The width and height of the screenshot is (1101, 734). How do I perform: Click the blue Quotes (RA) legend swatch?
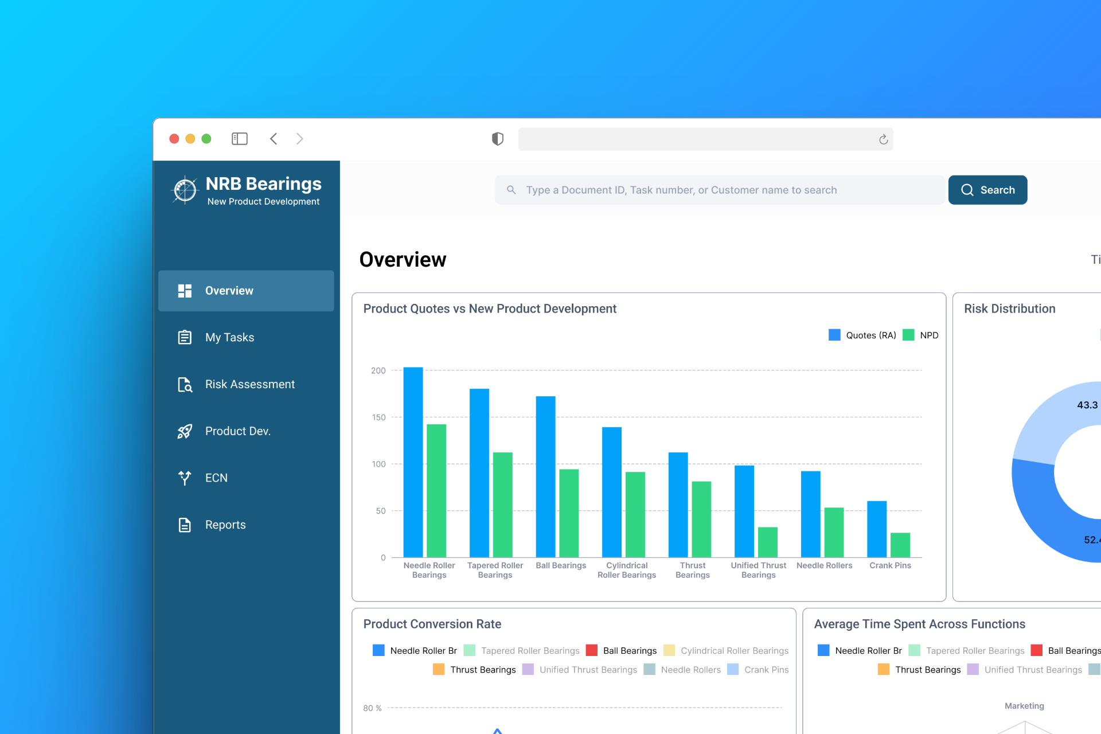[834, 335]
